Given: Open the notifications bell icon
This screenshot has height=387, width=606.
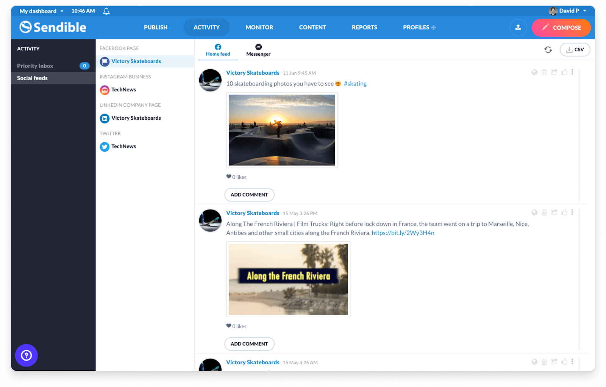Looking at the screenshot, I should tap(106, 11).
